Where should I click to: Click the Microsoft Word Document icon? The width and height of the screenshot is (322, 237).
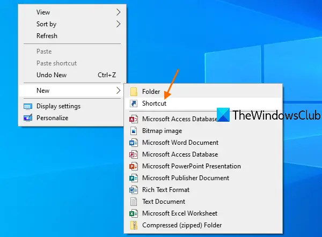(134, 143)
